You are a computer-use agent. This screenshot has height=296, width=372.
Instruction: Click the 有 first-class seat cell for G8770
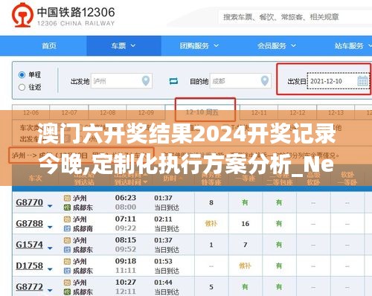[245, 202]
